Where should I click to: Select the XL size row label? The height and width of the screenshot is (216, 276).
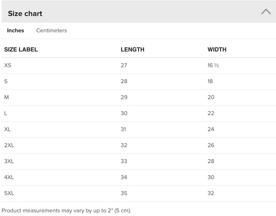point(8,129)
